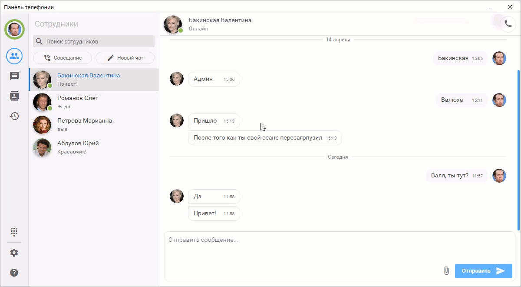521x287 pixels.
Task: Open the Chats icon in sidebar
Action: pyautogui.click(x=14, y=76)
